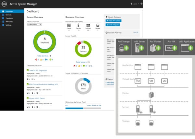This screenshot has width=195, height=139.
Task: Select the first Application node in the diagram
Action: pos(138,67)
